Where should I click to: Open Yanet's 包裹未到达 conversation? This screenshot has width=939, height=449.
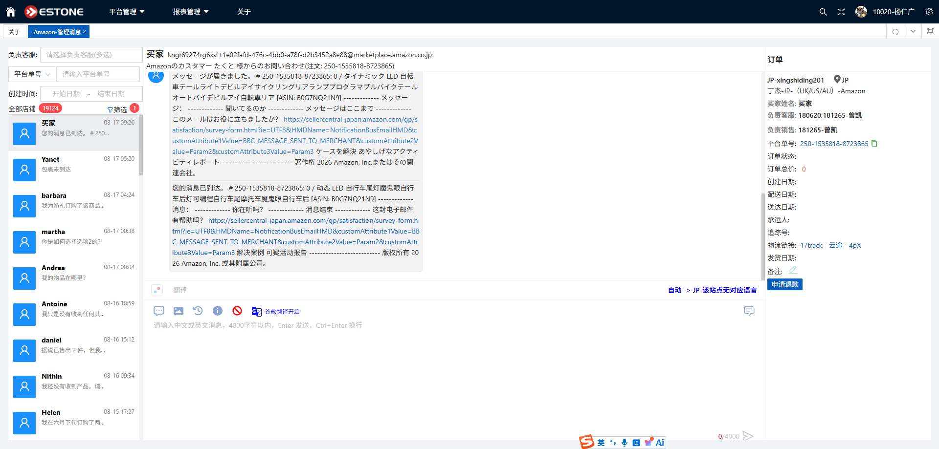(73, 169)
